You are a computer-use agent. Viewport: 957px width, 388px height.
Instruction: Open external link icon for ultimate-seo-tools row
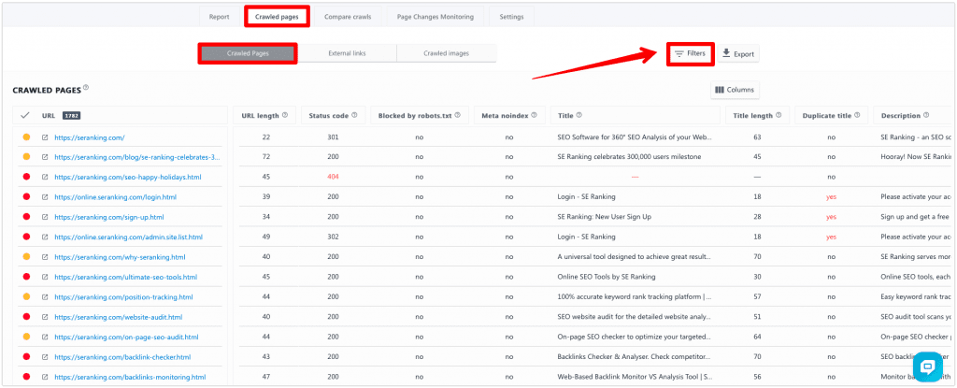[45, 278]
